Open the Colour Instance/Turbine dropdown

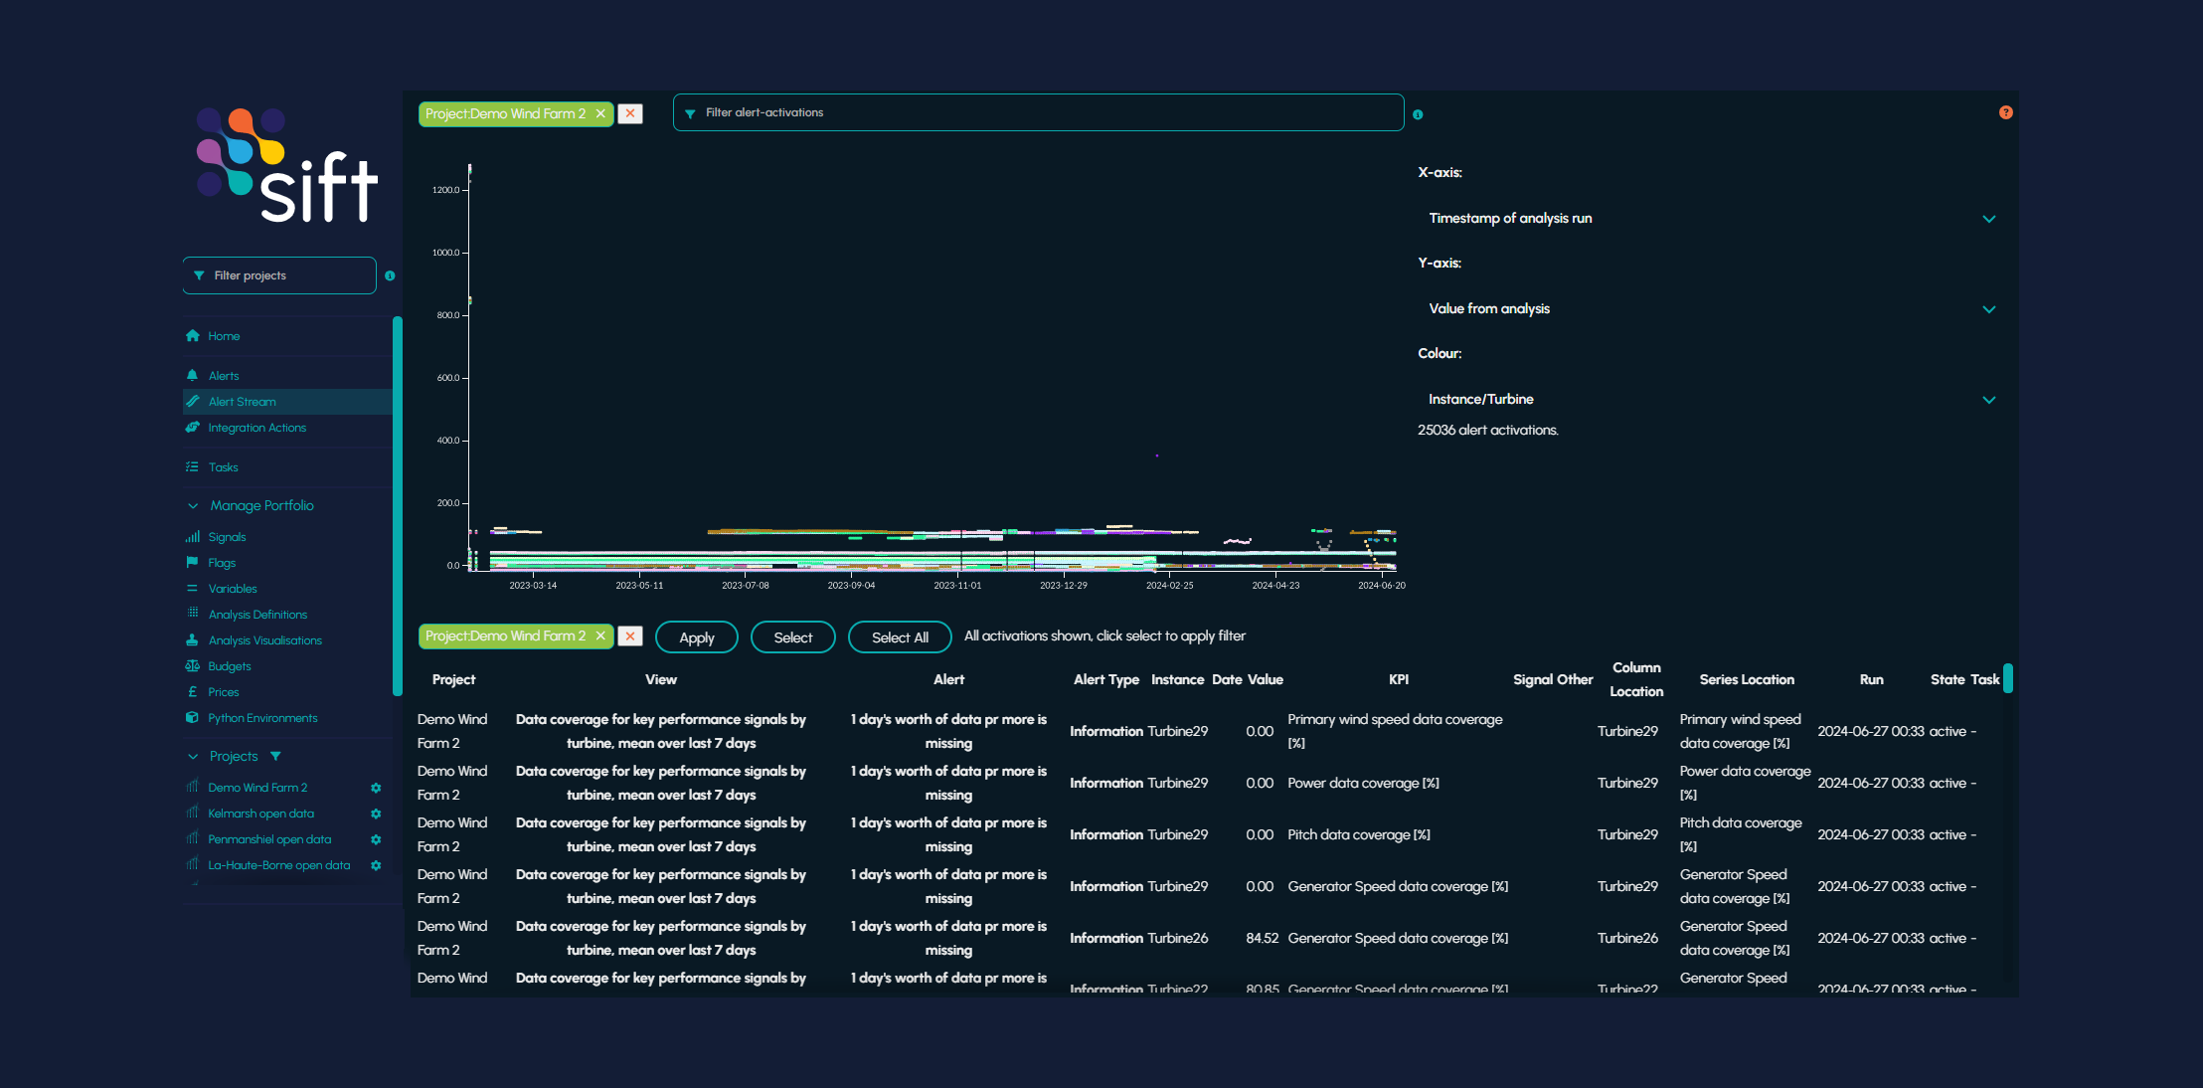pos(1711,399)
